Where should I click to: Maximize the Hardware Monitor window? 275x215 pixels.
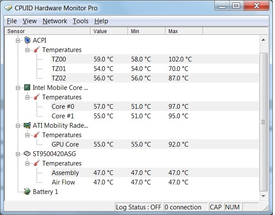(236, 6)
